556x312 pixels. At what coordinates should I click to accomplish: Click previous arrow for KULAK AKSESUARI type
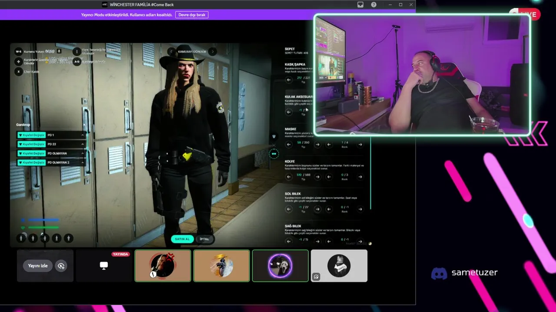click(288, 112)
